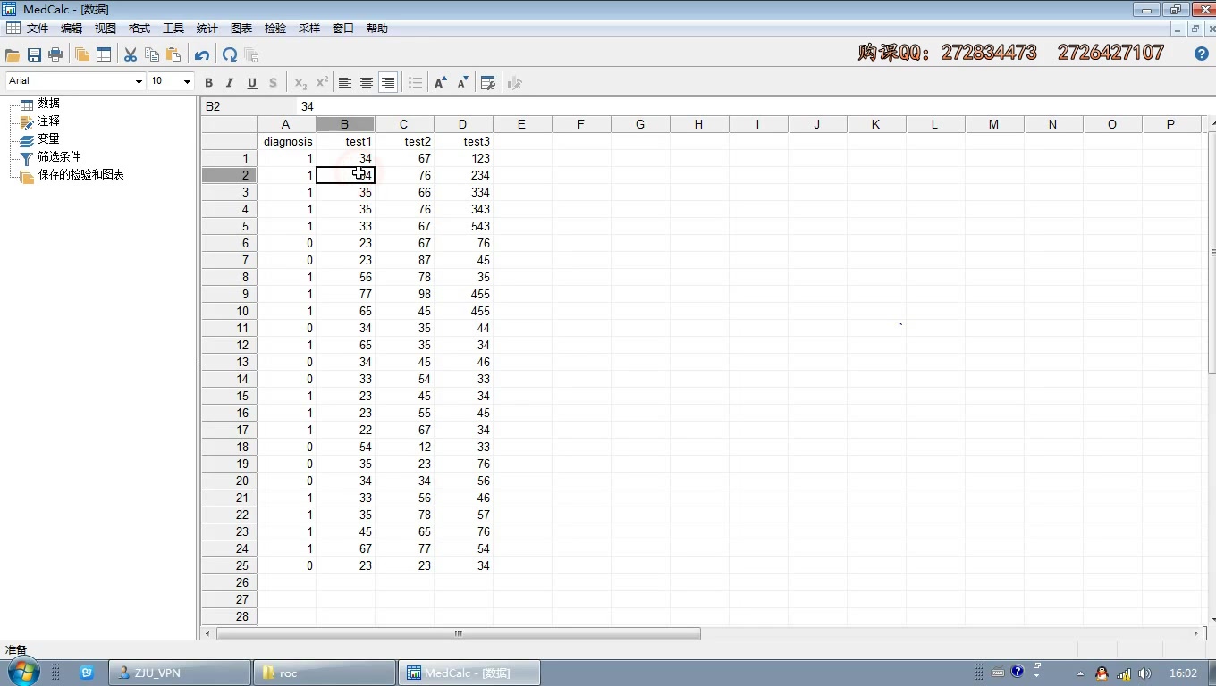This screenshot has width=1216, height=686.
Task: Print the spreadsheet using the printer icon
Action: pyautogui.click(x=55, y=54)
